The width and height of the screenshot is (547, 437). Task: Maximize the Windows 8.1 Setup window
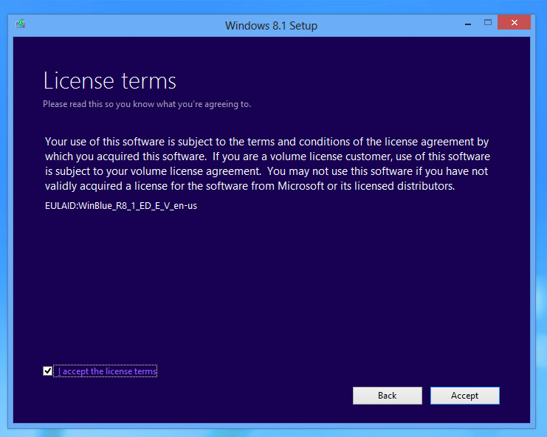pyautogui.click(x=488, y=23)
